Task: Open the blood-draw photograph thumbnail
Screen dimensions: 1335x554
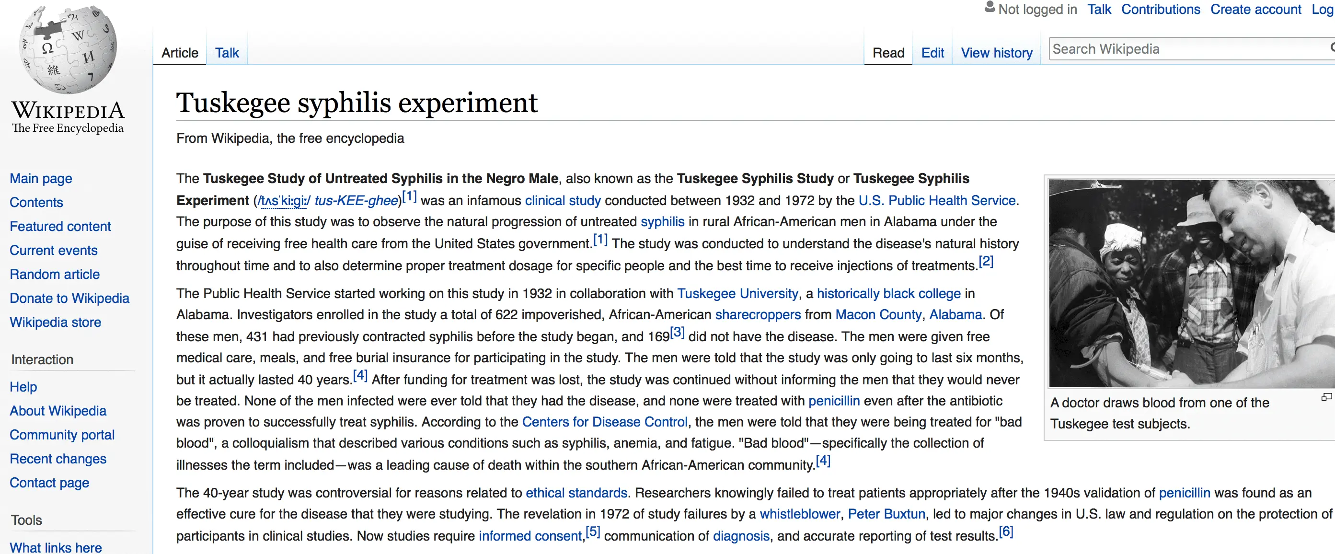Action: pos(1191,283)
